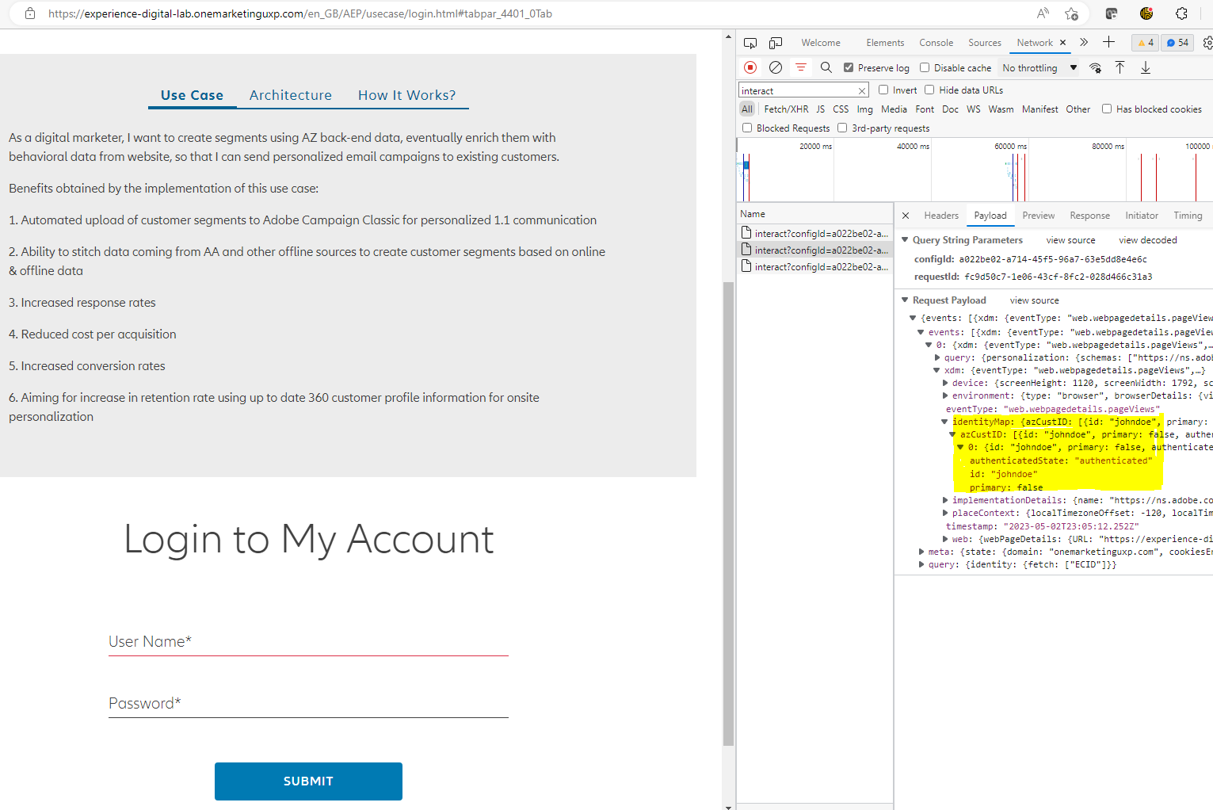Toggle the network filter bar icon
This screenshot has height=810, width=1213.
[801, 67]
